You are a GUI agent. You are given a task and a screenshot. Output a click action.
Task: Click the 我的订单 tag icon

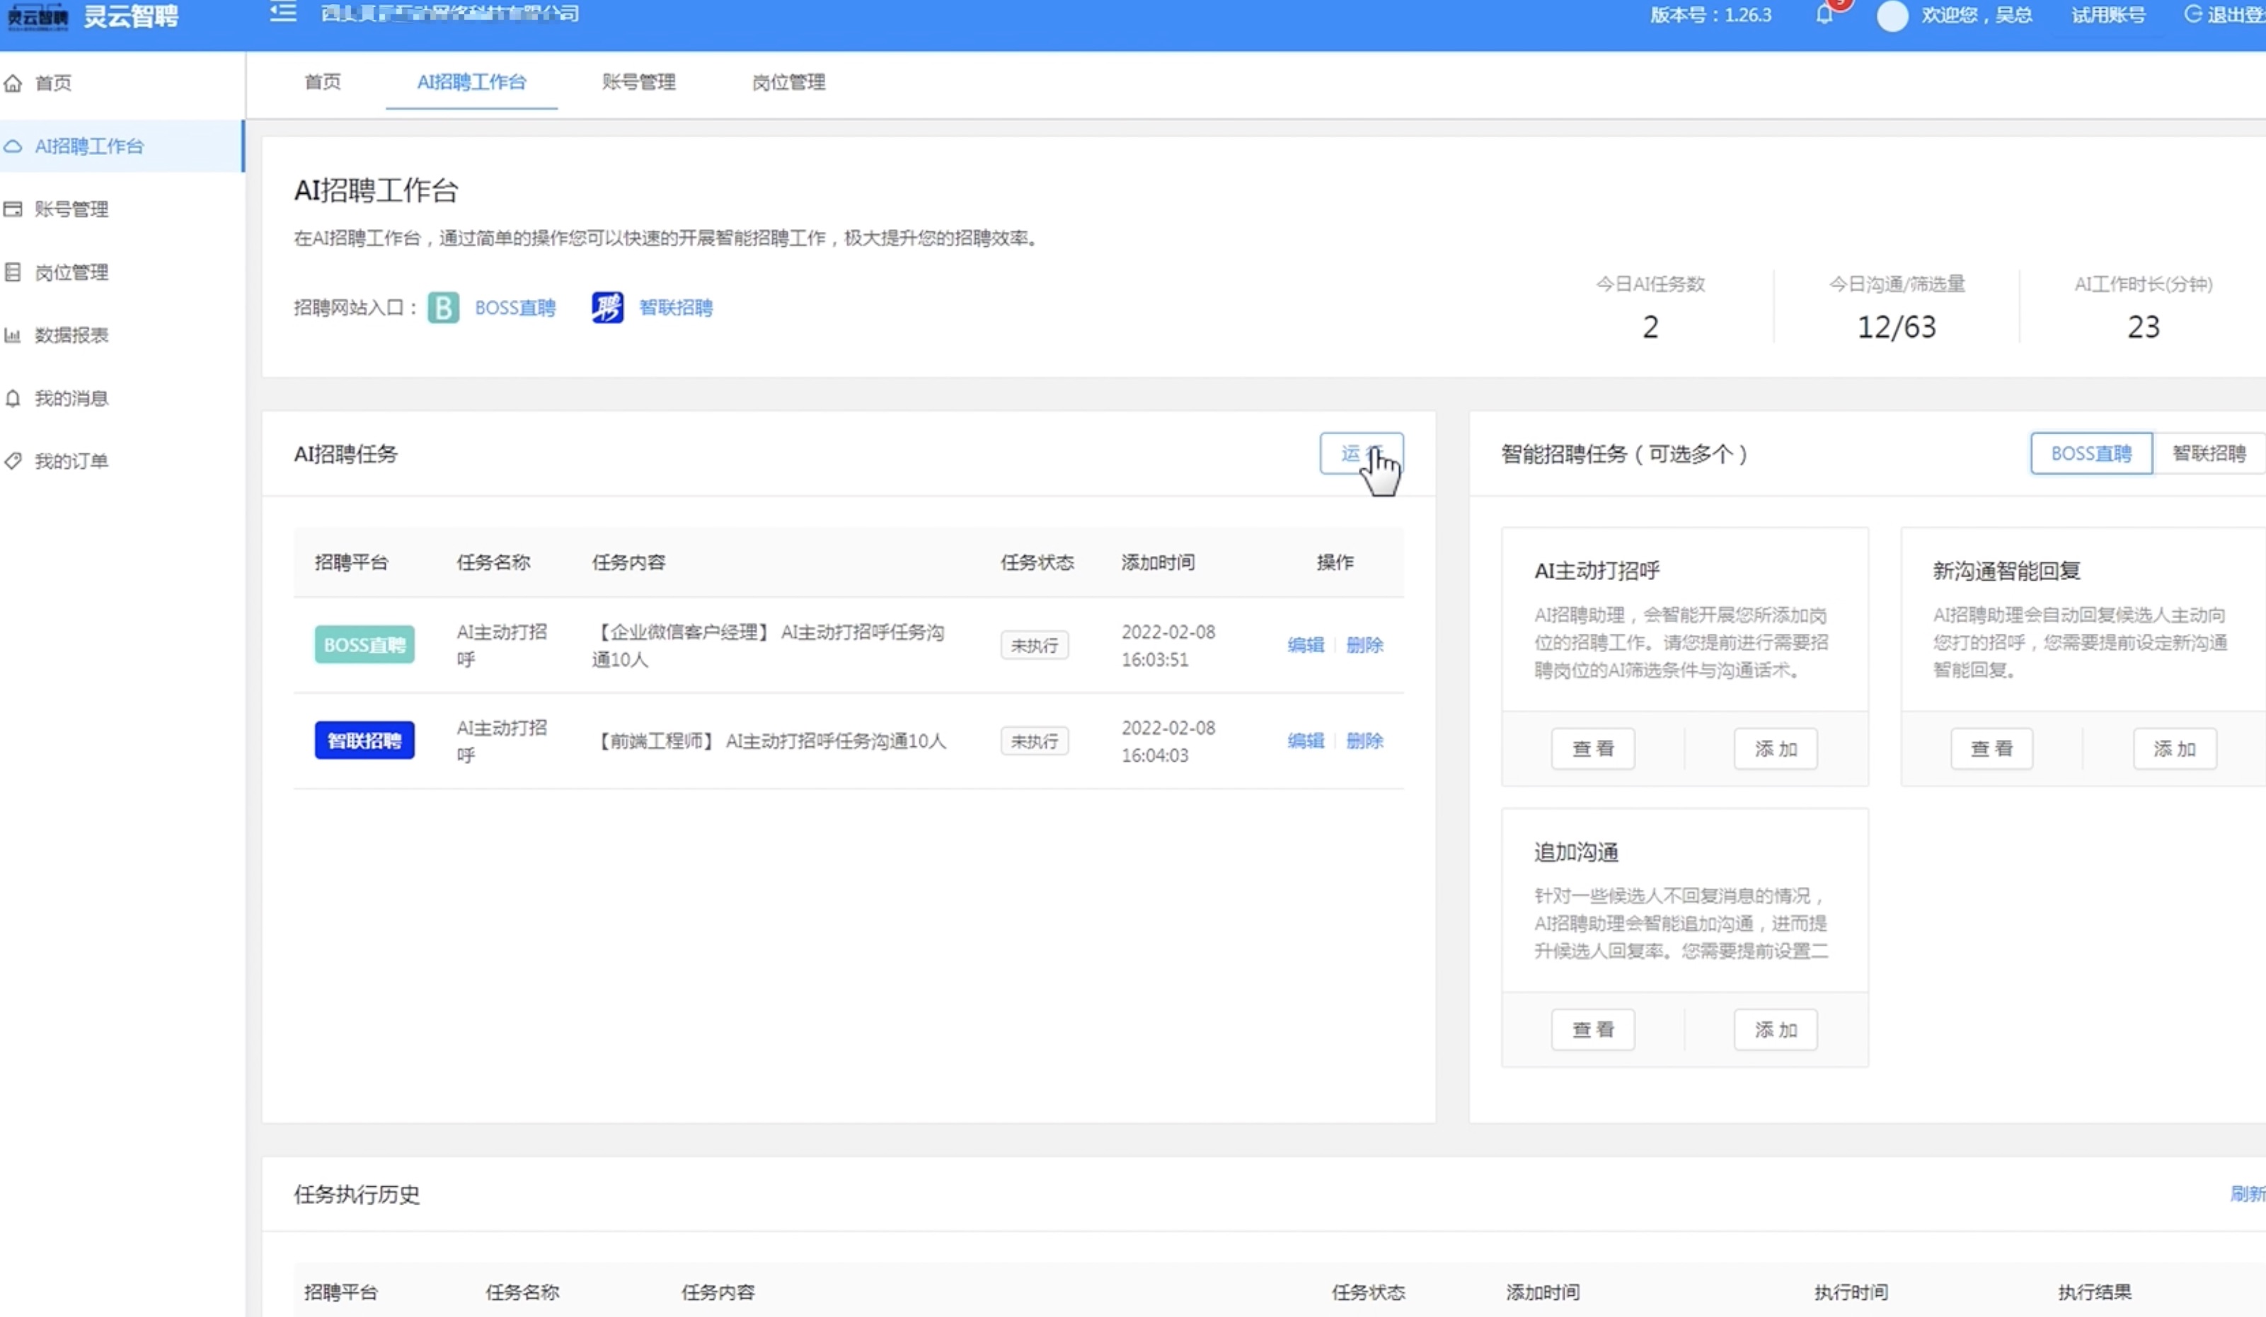coord(13,460)
